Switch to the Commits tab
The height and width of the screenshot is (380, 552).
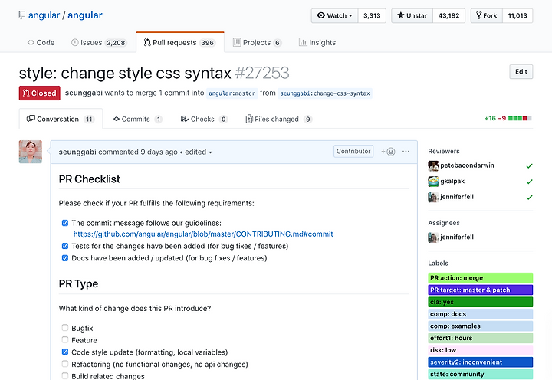[x=137, y=120]
